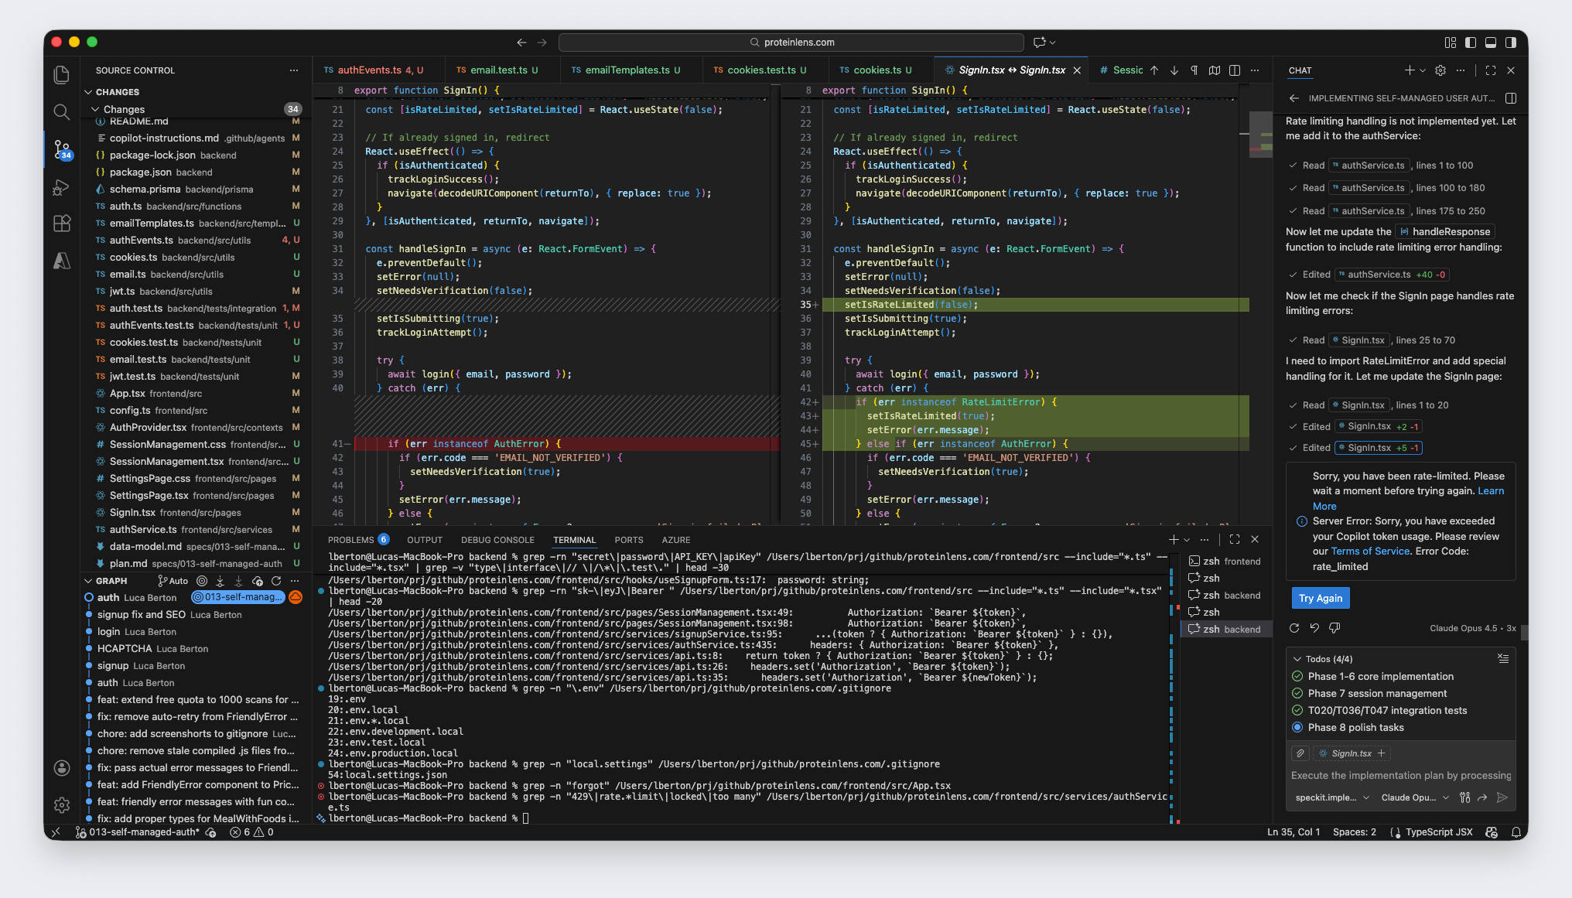Start a new chat with the plus icon

1409,70
